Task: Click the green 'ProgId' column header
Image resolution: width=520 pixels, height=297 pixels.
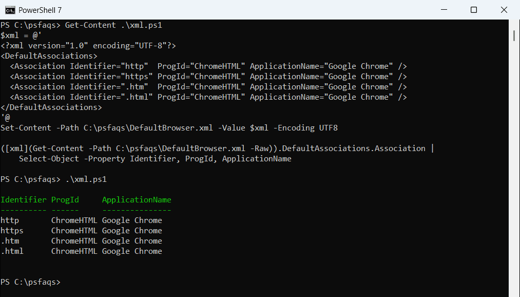Action: coord(65,200)
